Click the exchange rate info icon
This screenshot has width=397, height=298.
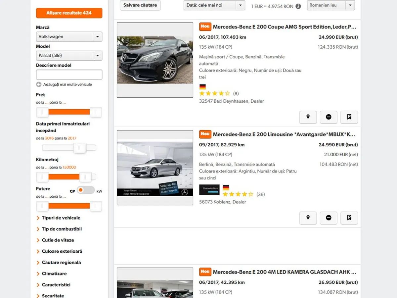click(298, 6)
